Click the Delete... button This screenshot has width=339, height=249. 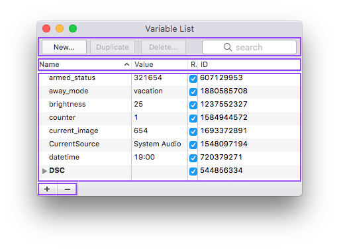164,47
